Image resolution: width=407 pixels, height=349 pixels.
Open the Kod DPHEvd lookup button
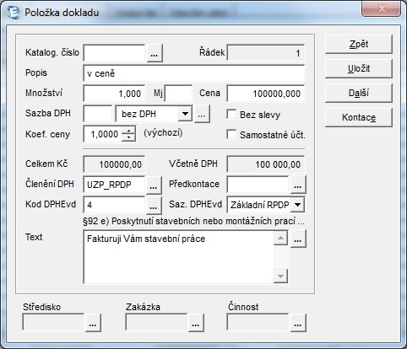[x=154, y=205]
